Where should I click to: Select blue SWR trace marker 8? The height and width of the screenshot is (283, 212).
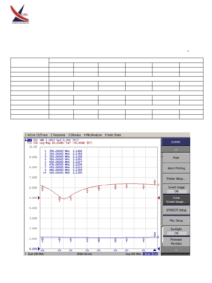tap(144, 240)
